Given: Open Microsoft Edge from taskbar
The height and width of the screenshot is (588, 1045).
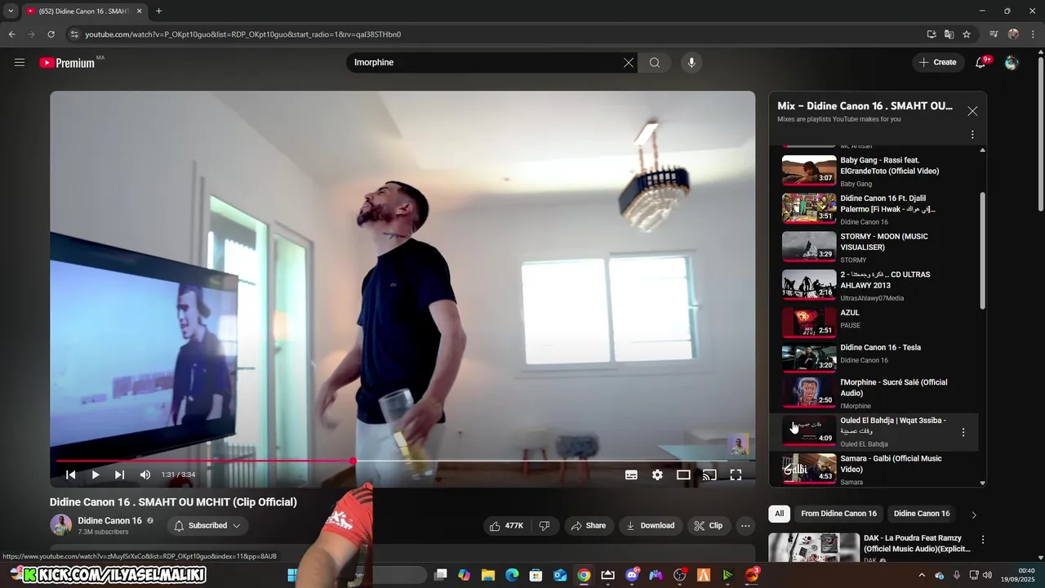Looking at the screenshot, I should (512, 575).
